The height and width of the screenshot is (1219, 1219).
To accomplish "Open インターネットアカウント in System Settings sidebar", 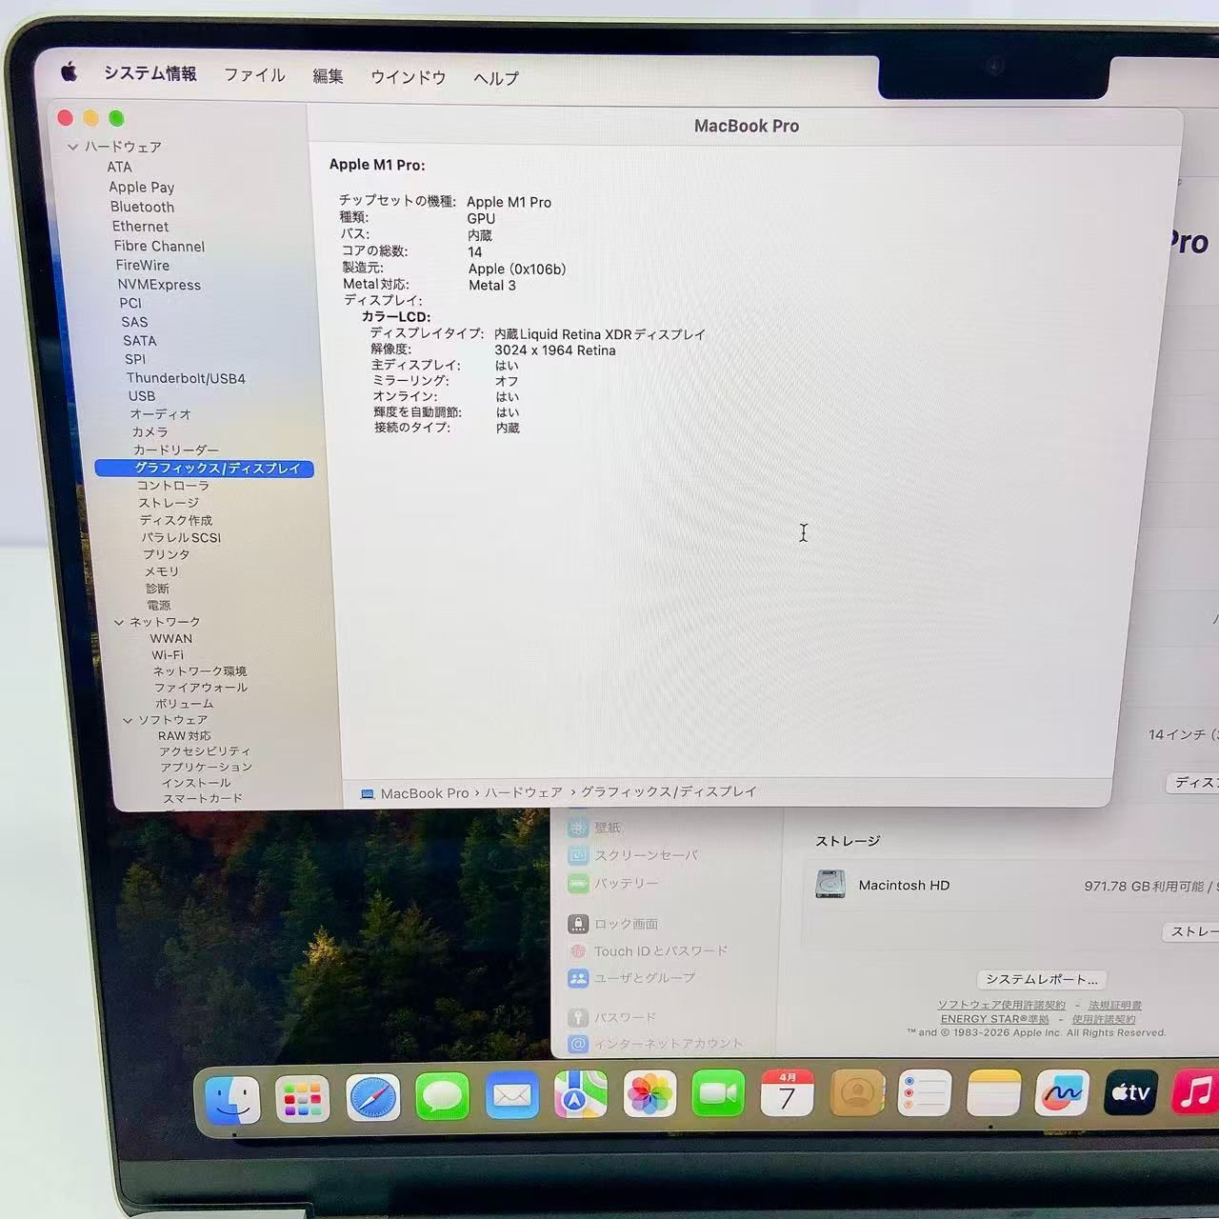I will 656,1044.
